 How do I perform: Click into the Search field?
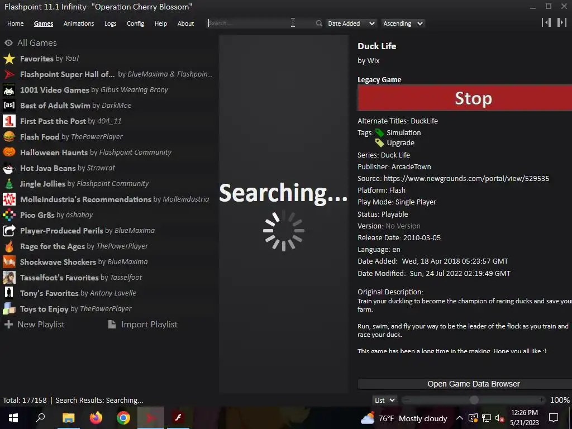pyautogui.click(x=261, y=23)
